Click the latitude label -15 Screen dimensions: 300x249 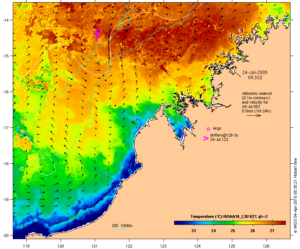(5, 56)
